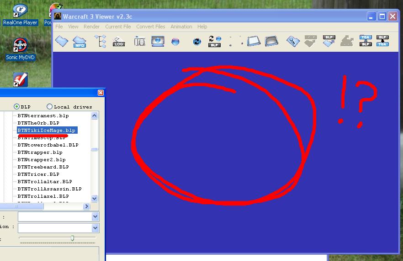Click the horizontal scrollbar right arrow
403x261 pixels.
pos(86,206)
